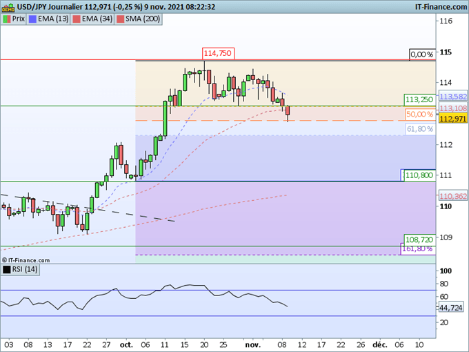The width and height of the screenshot is (469, 352).
Task: Click the 0,00 % Fibonacci label
Action: click(421, 55)
